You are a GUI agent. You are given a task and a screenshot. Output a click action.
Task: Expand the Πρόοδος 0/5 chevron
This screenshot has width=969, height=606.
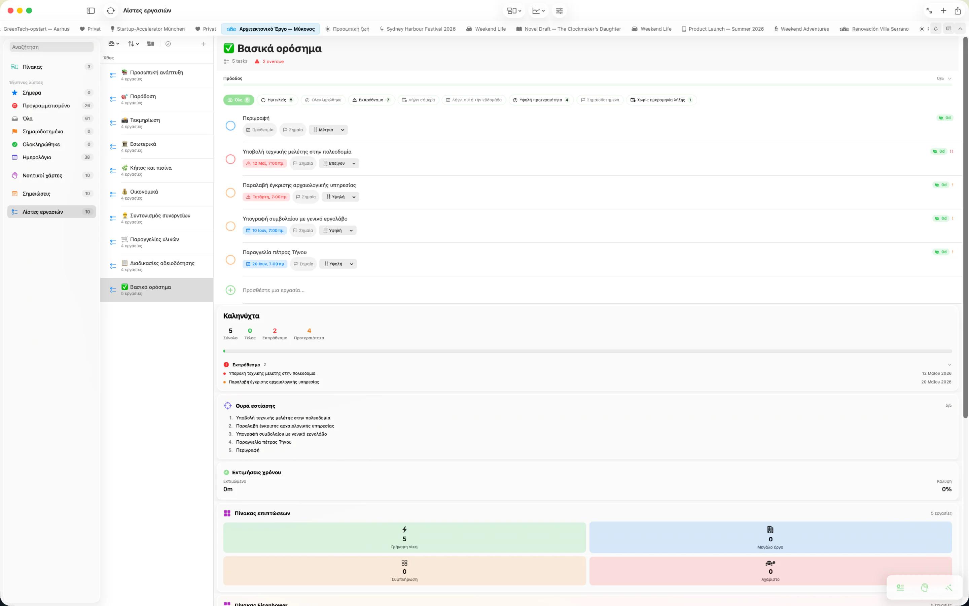[x=949, y=78]
